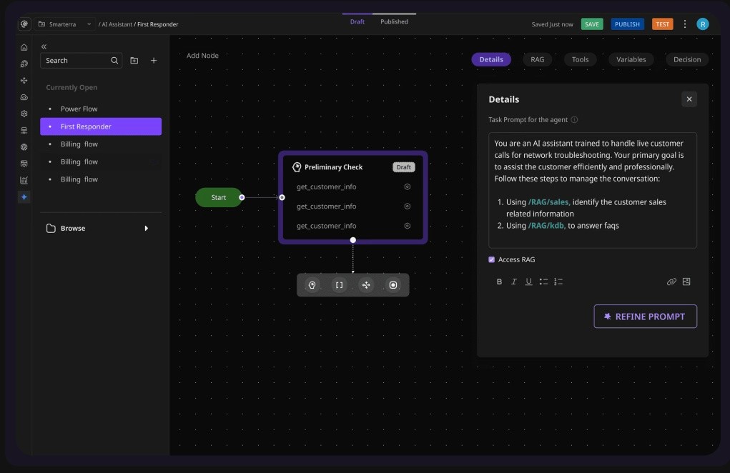
Task: Click the storefront icon in the sidebar
Action: coord(24,164)
